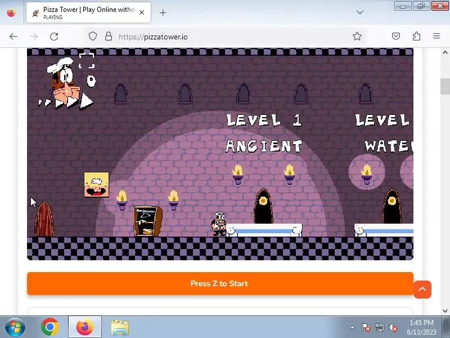This screenshot has width=450, height=338.
Task: Open the Windows Start menu orb
Action: [15, 327]
